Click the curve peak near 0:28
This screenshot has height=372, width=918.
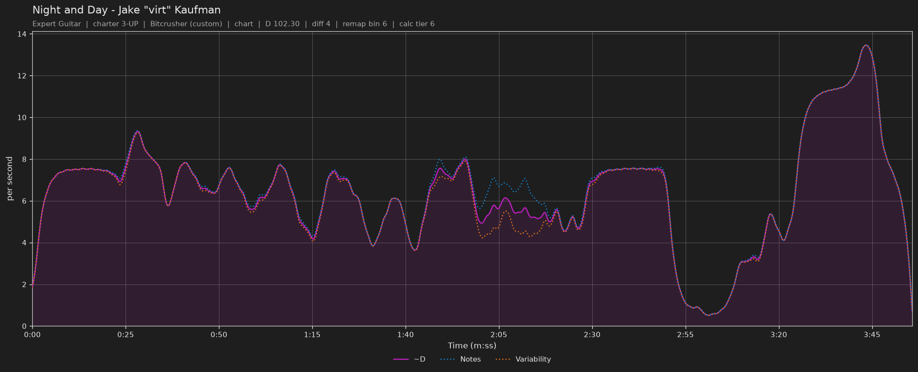pyautogui.click(x=138, y=131)
